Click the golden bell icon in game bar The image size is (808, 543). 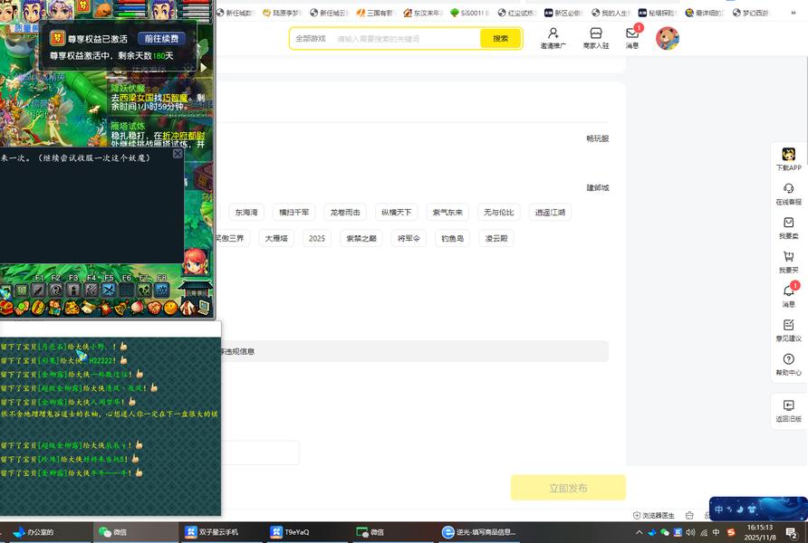pyautogui.click(x=121, y=308)
